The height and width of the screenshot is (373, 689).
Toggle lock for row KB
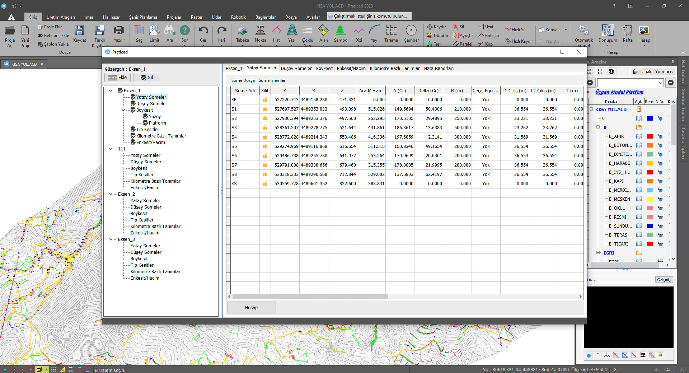click(265, 100)
